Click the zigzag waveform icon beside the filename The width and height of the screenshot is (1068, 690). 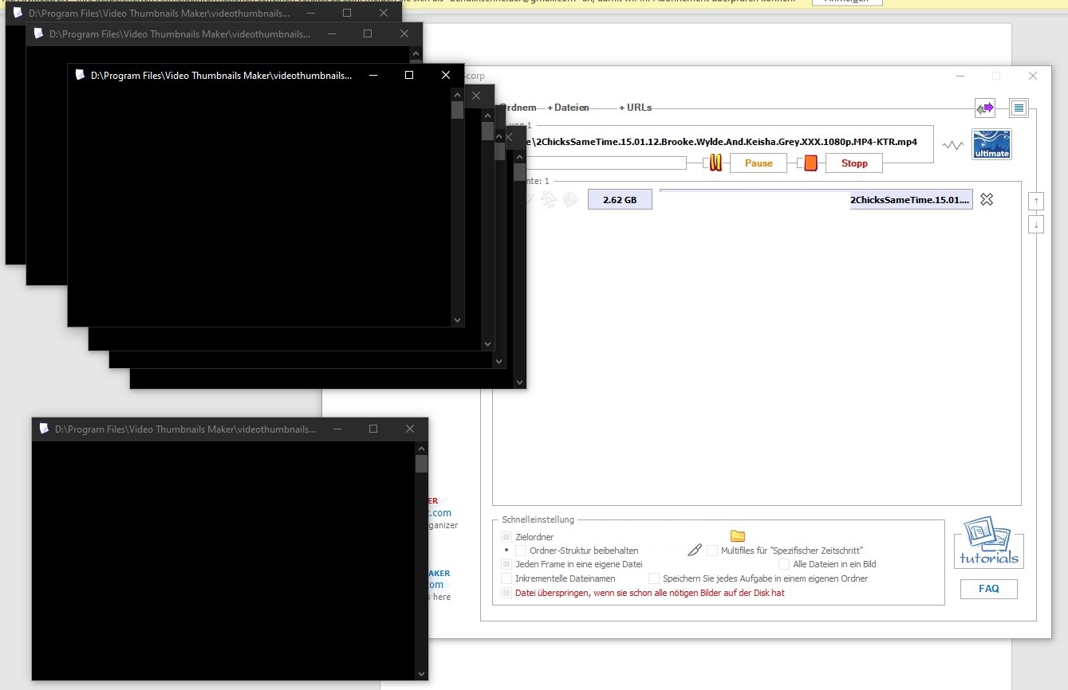(953, 146)
